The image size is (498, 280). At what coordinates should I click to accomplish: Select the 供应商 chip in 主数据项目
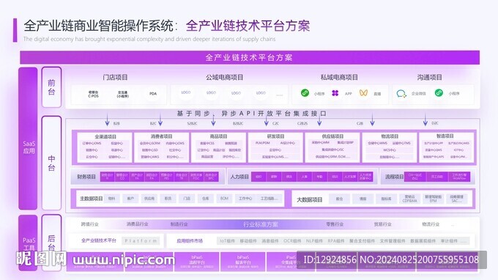click(x=149, y=199)
